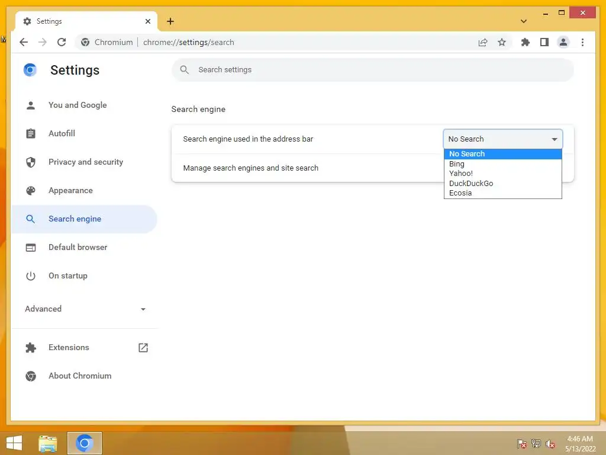Click the Search settings field

coord(373,70)
